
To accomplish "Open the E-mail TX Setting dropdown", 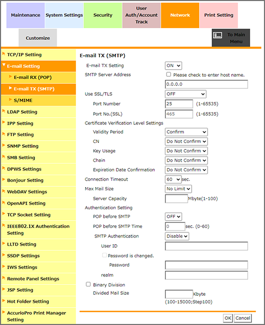I will [x=173, y=66].
